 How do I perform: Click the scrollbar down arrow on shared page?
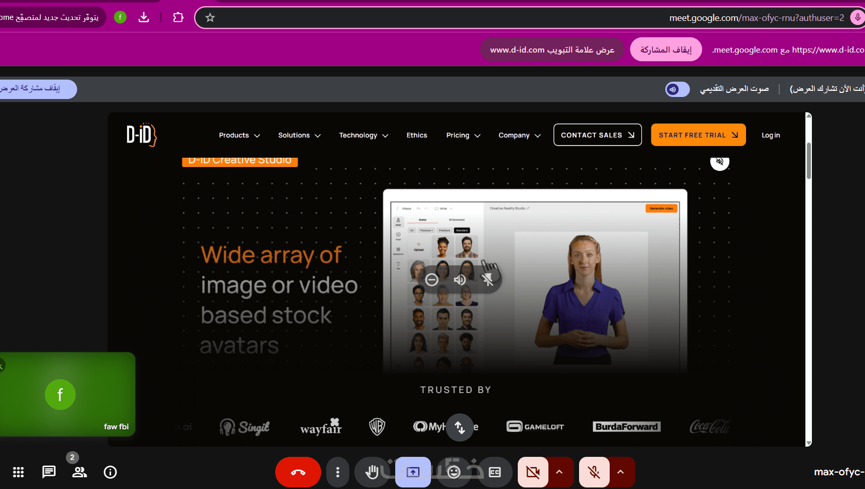pyautogui.click(x=808, y=443)
